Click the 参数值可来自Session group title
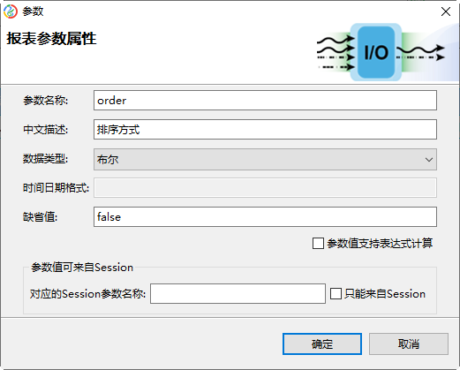This screenshot has height=370, width=460. 82,268
